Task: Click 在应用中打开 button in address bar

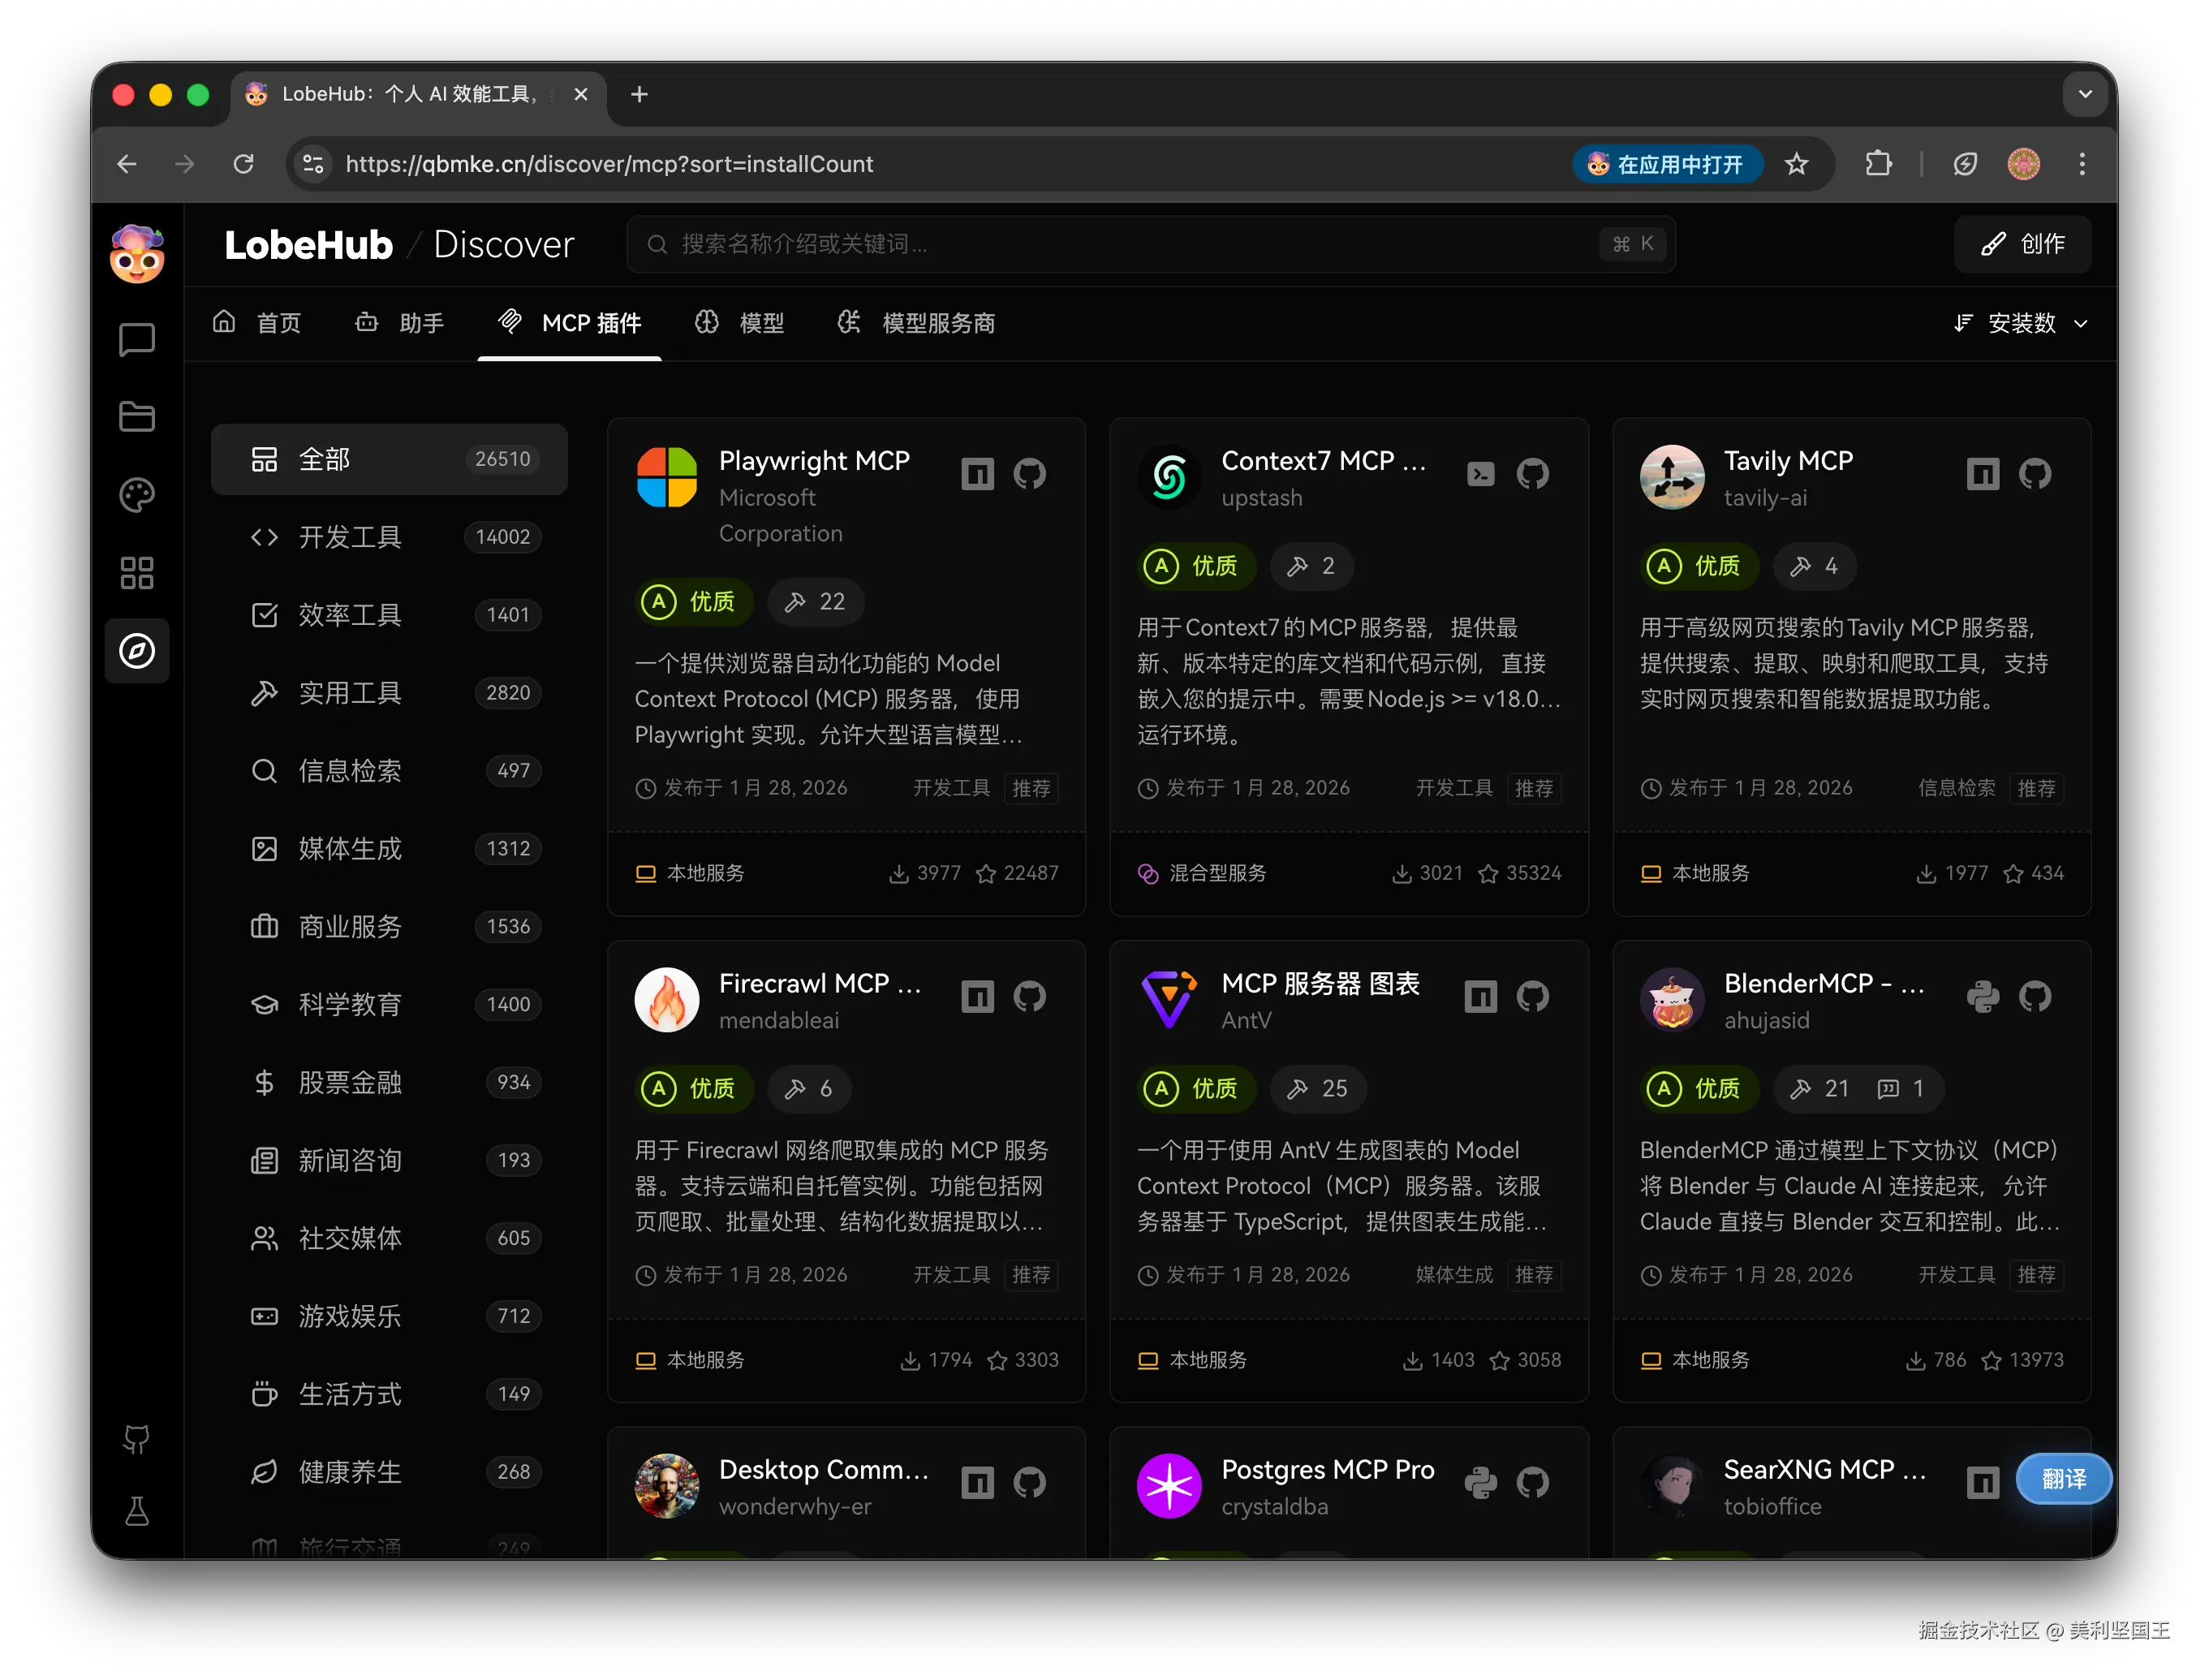Action: click(1666, 164)
